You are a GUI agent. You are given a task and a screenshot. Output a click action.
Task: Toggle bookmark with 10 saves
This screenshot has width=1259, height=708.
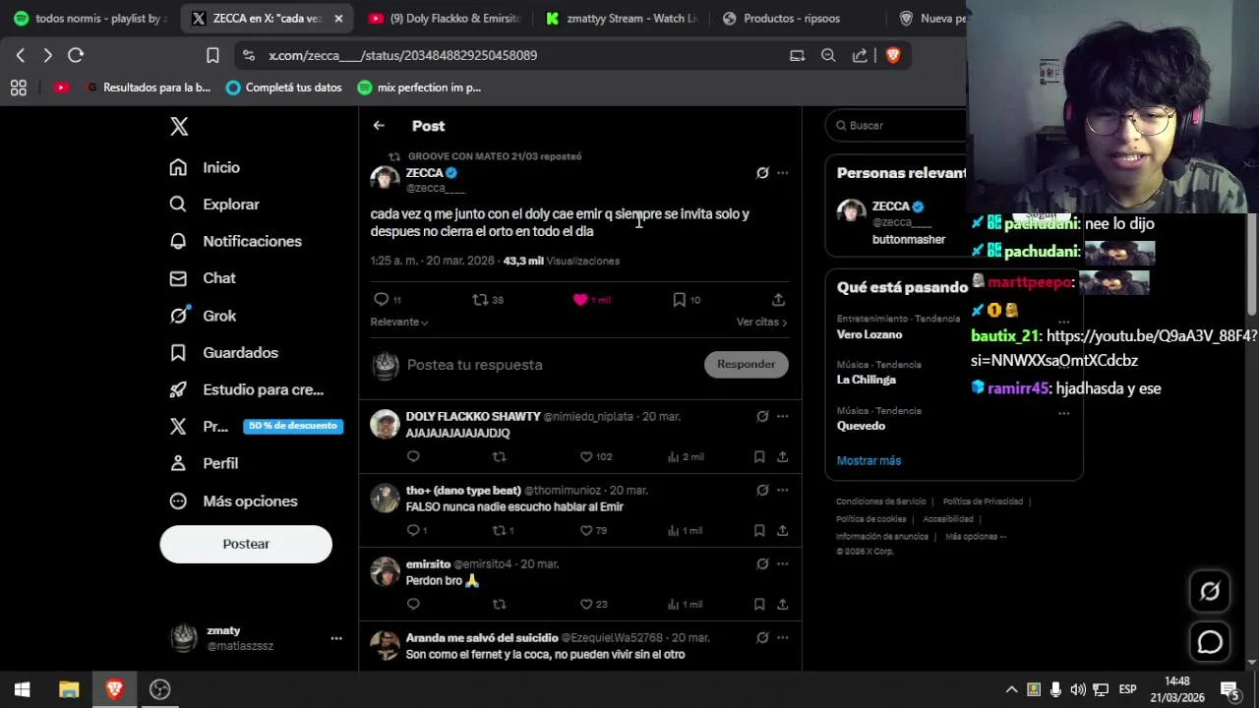pos(679,300)
